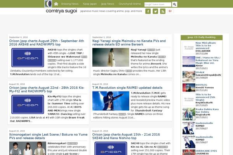Click Oricon logo image in September 6 post
233x155 pixels.
click(x=28, y=58)
